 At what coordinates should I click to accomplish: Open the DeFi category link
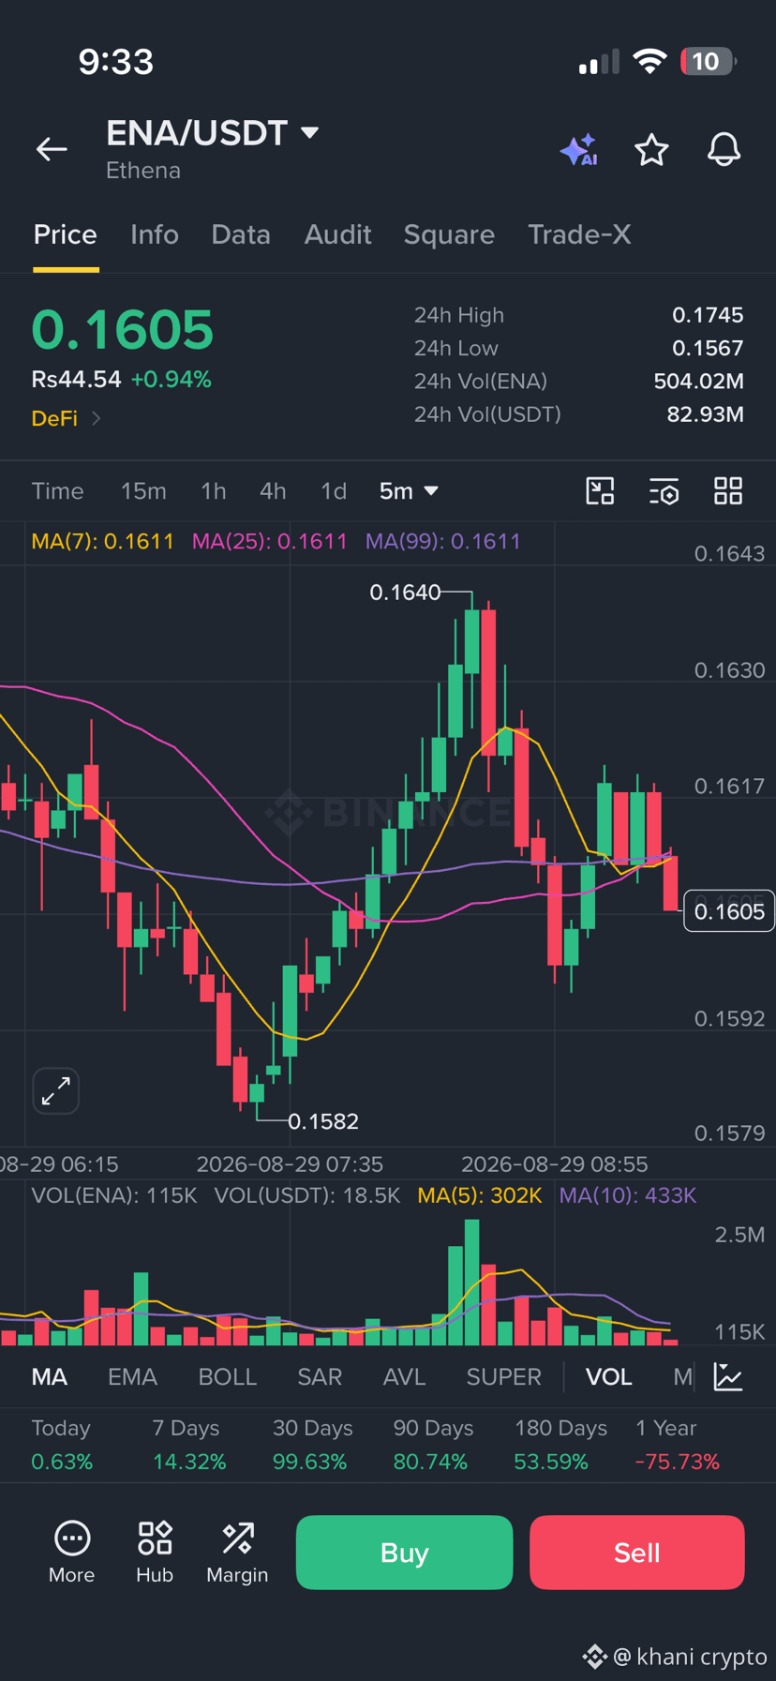point(66,418)
